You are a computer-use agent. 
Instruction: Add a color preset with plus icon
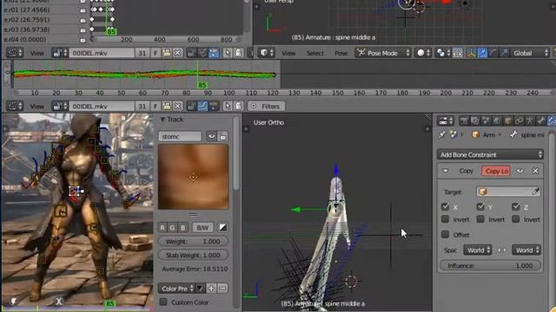click(211, 289)
